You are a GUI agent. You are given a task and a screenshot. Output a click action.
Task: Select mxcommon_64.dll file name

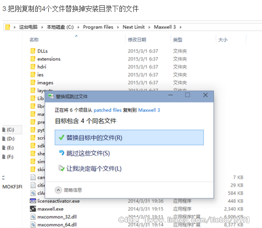pos(57,225)
